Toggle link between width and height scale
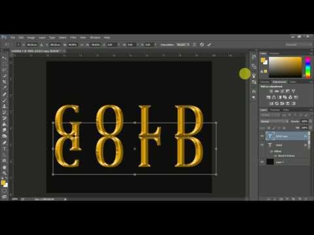The height and width of the screenshot is (235, 314). [x=82, y=44]
